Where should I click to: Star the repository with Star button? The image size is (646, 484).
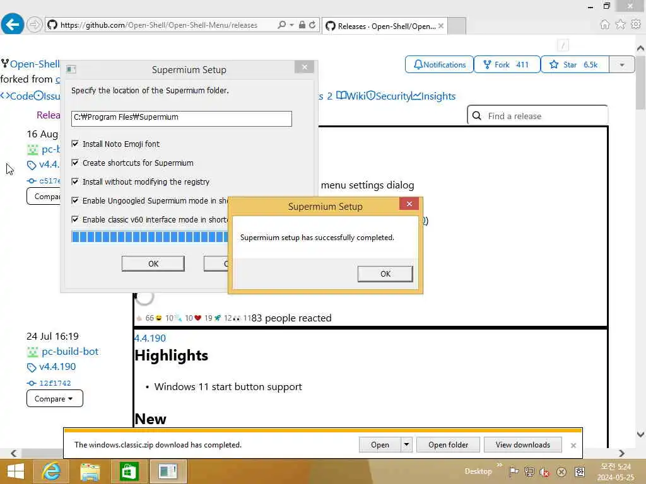pyautogui.click(x=575, y=65)
